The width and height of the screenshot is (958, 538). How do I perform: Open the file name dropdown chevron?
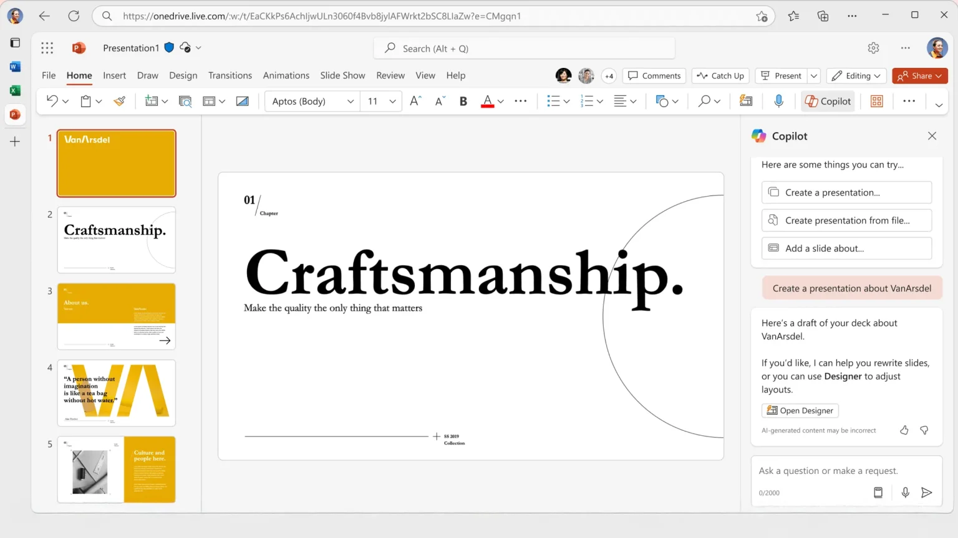198,48
